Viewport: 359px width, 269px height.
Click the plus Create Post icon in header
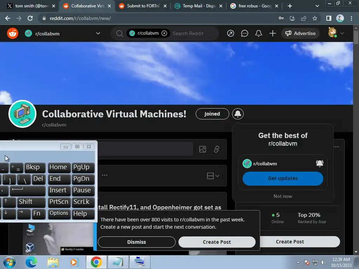pyautogui.click(x=272, y=33)
